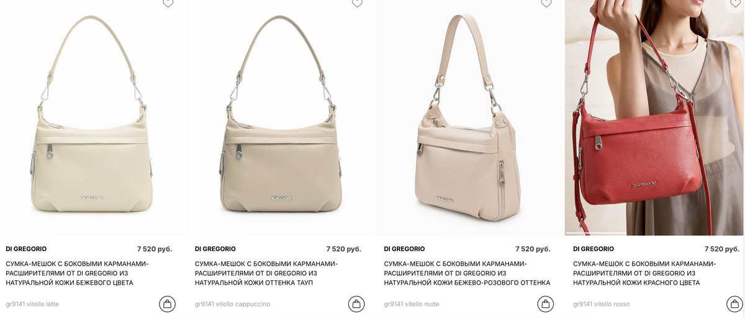This screenshot has height=318, width=745.
Task: Open the taupe bag product title
Action: 266,273
